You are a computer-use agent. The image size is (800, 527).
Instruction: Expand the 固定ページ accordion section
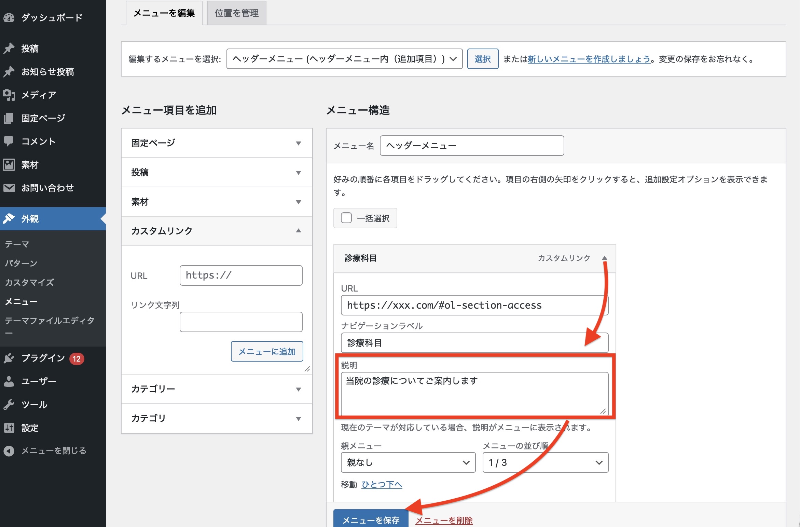(217, 143)
